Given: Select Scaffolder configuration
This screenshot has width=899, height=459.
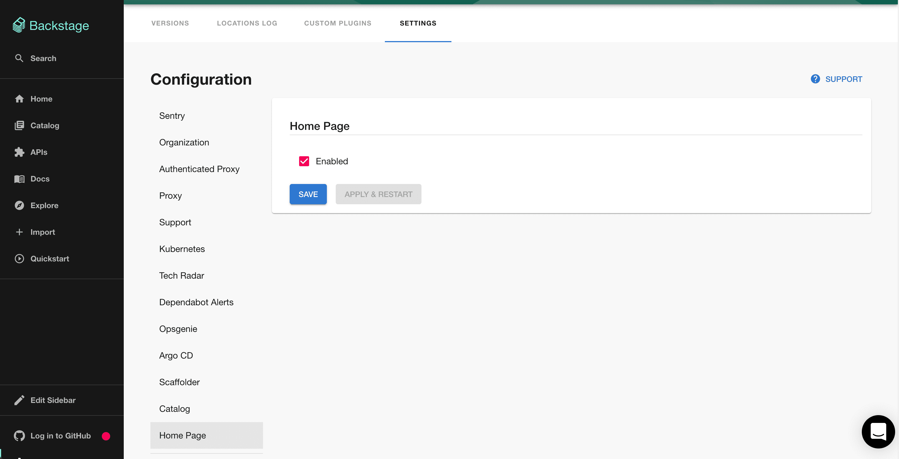Looking at the screenshot, I should pos(207,382).
